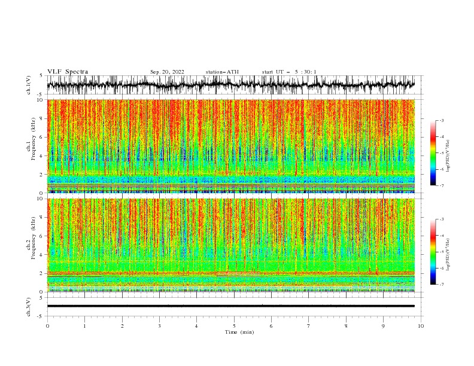Click inside the ch.2 spectrogram panel
The image size is (474, 366).
point(231,245)
